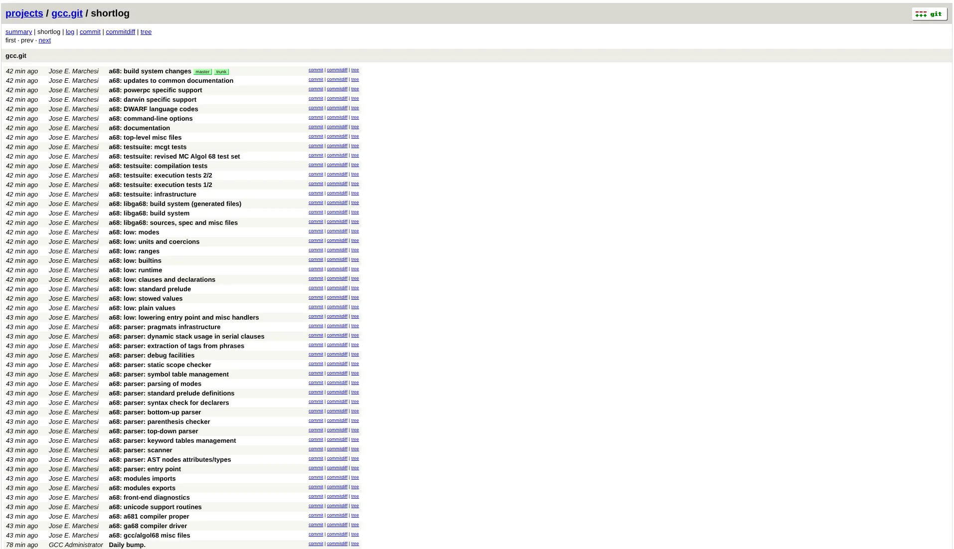Open commit link for 'Daily bump.' row
The image size is (954, 549).
point(316,544)
